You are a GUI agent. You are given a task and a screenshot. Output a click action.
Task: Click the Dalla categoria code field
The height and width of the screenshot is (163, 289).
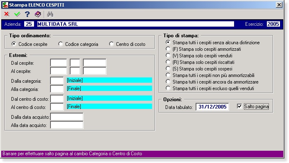pos(57,81)
